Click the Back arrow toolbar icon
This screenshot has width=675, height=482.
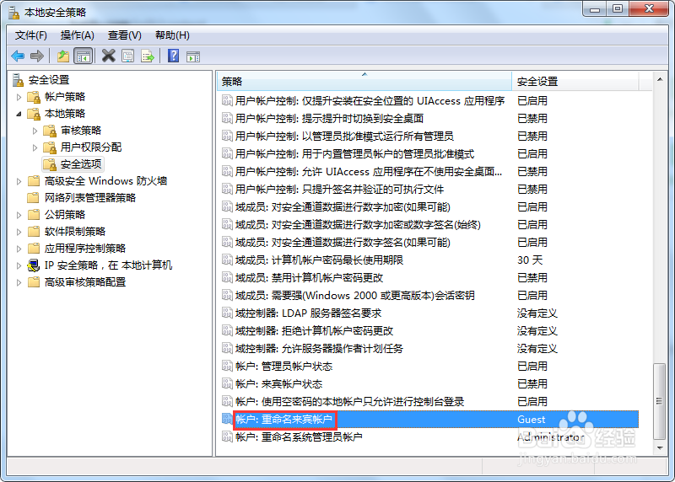coord(18,56)
